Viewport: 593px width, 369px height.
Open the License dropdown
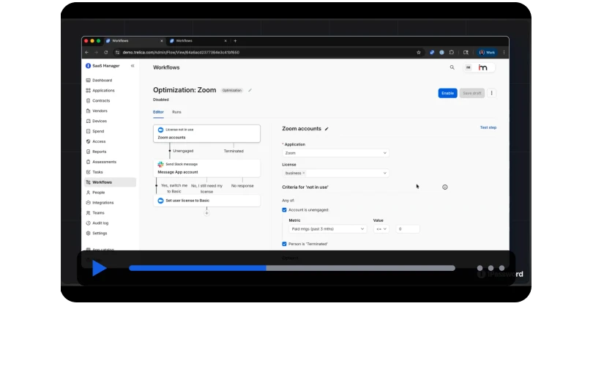point(335,174)
